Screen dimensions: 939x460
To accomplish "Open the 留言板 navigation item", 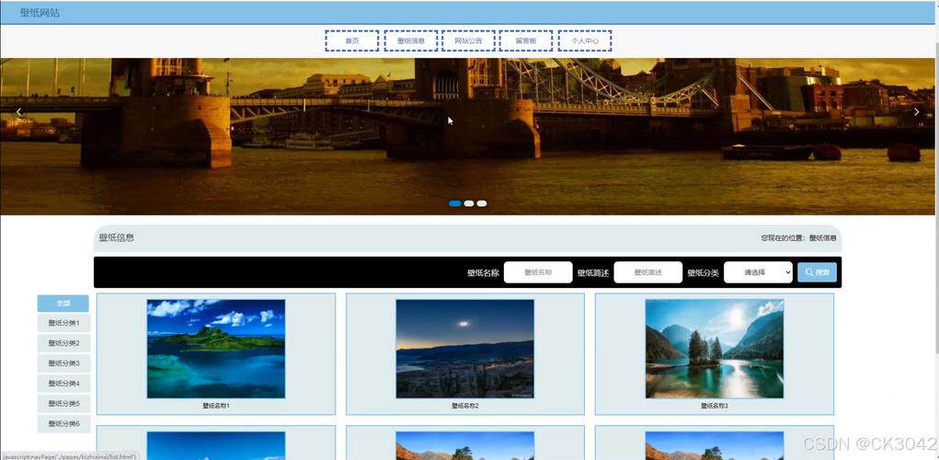I will (526, 40).
